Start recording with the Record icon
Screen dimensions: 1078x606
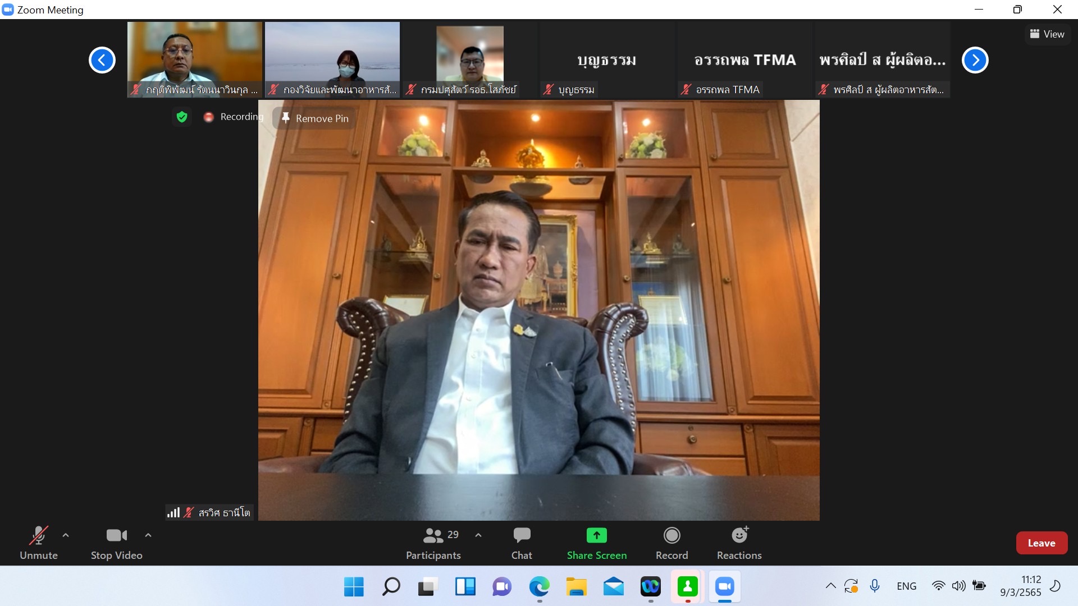point(672,536)
